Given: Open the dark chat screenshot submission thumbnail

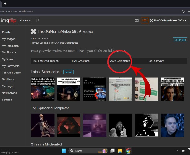Looking at the screenshot, I should coord(94,89).
